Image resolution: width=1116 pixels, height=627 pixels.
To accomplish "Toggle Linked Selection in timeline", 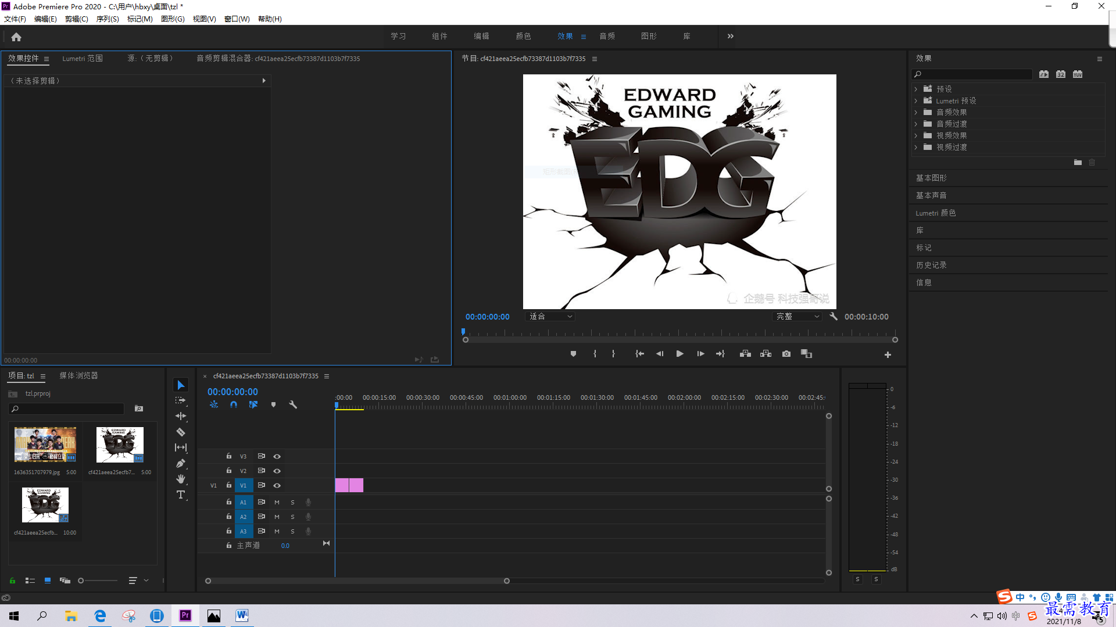I will 253,404.
